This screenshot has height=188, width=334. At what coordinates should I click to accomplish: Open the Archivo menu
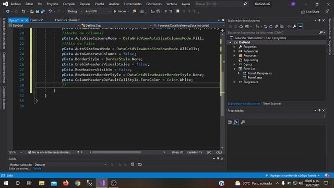(16, 4)
